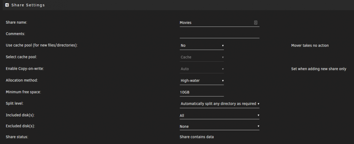Image resolution: width=354 pixels, height=144 pixels.
Task: Click the 'Share contains data' status text
Action: click(x=196, y=137)
